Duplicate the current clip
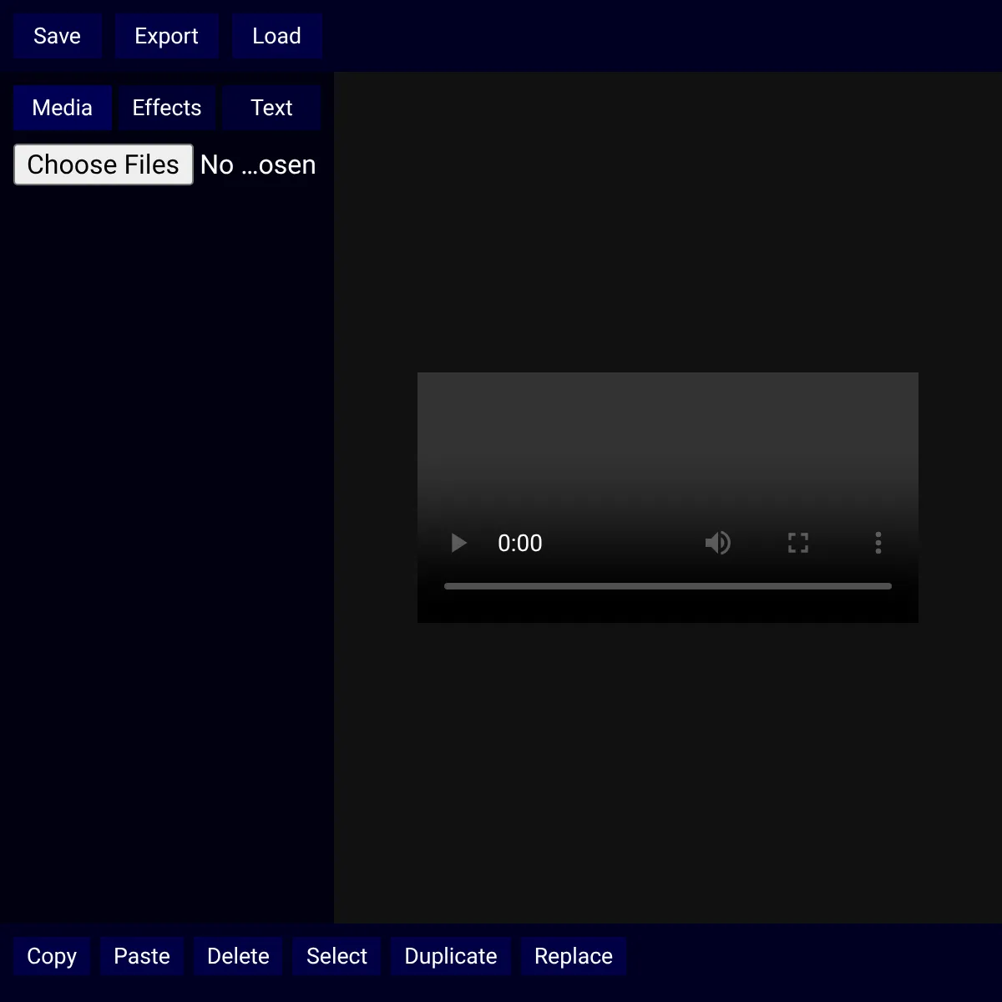 pos(451,956)
